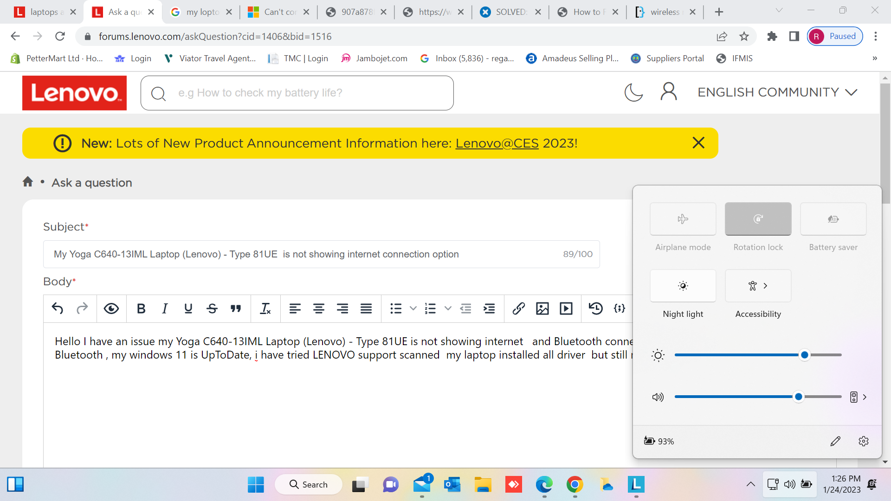Adjust the volume slider

[x=758, y=397]
